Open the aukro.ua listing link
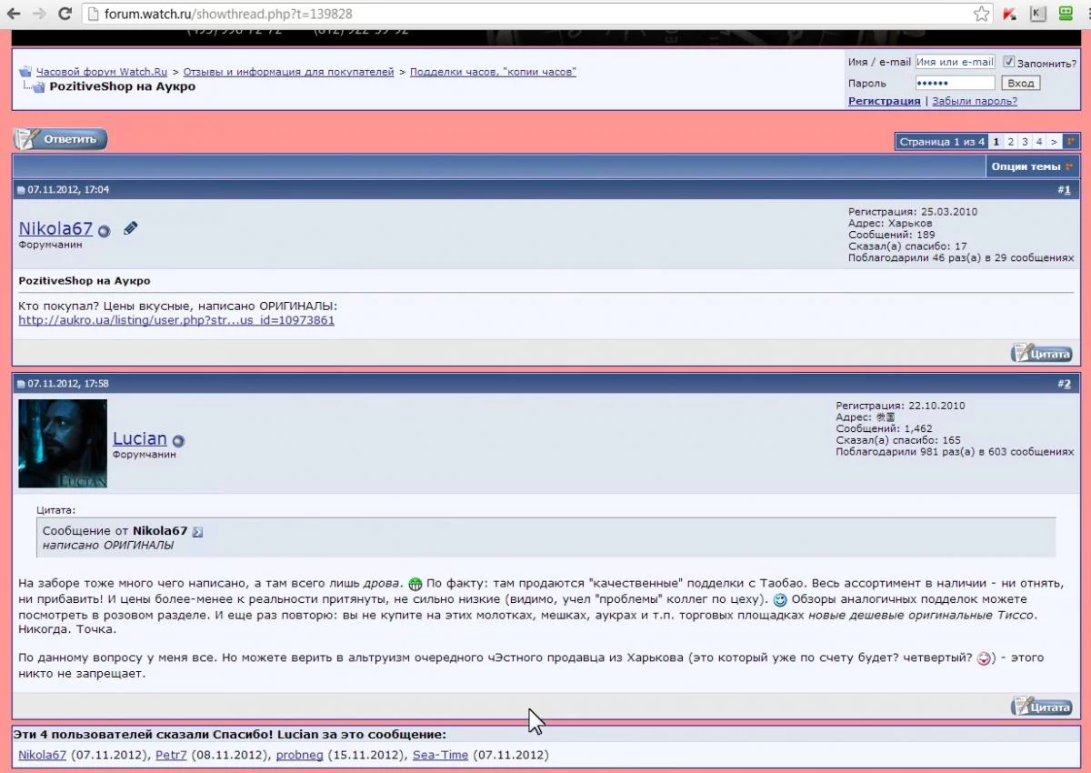The height and width of the screenshot is (773, 1091). click(176, 320)
